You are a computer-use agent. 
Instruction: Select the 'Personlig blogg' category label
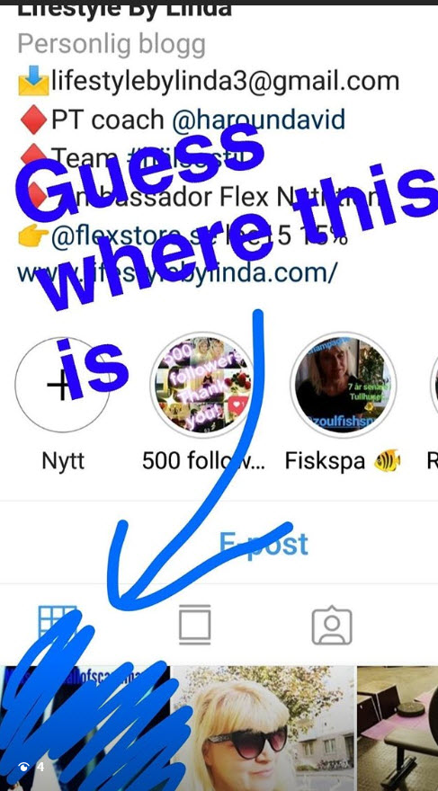(x=112, y=44)
